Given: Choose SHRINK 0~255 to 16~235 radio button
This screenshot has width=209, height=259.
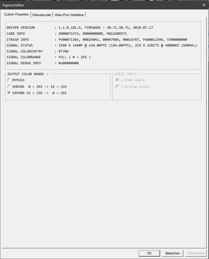Looking at the screenshot, I should pos(9,87).
